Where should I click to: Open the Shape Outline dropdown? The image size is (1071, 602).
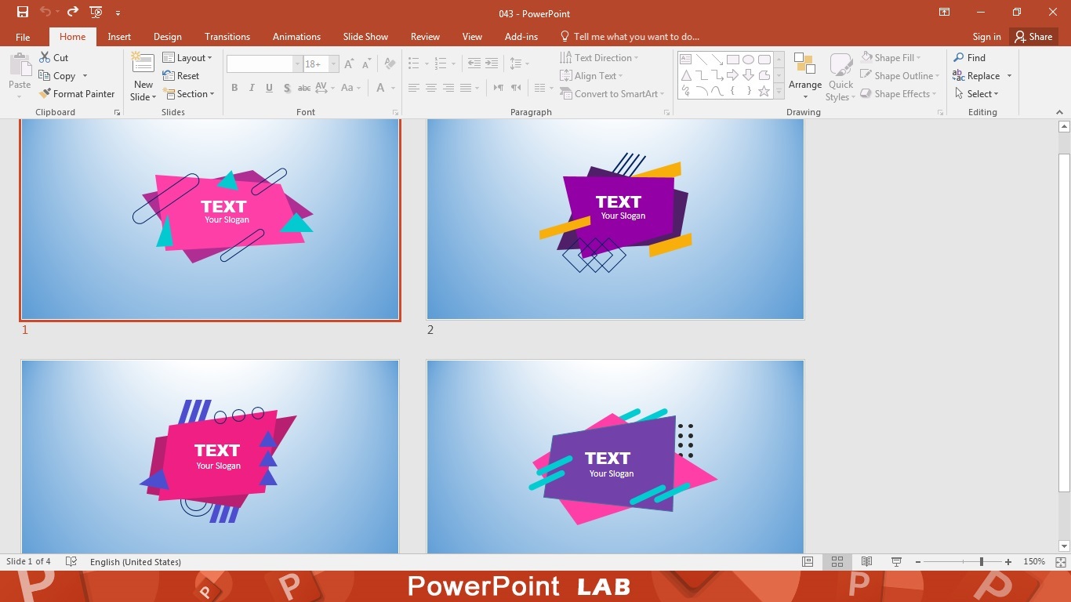click(x=900, y=75)
